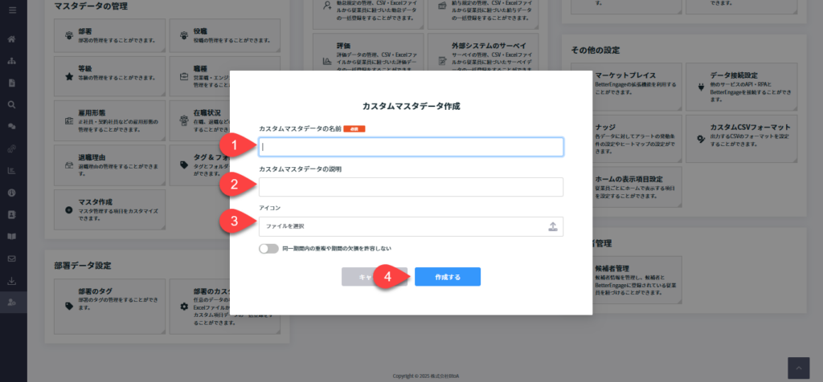Image resolution: width=823 pixels, height=382 pixels.
Task: Click the plug icon on データ接続設定 card
Action: point(701,87)
